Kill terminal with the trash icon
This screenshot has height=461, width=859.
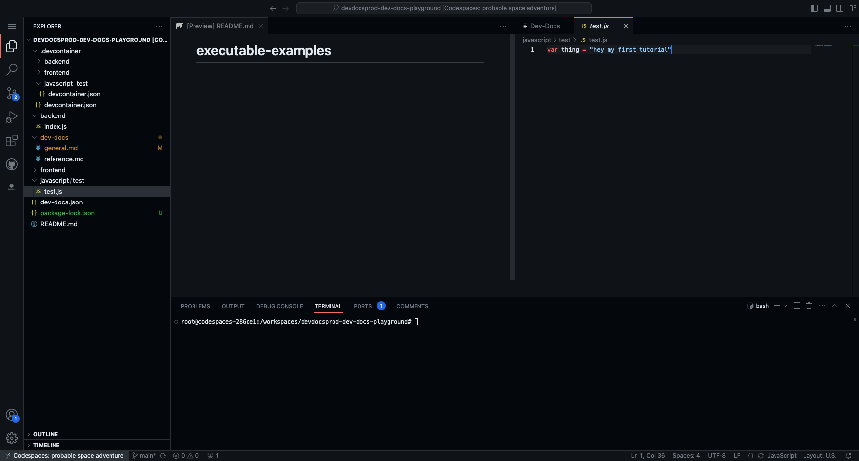click(809, 306)
